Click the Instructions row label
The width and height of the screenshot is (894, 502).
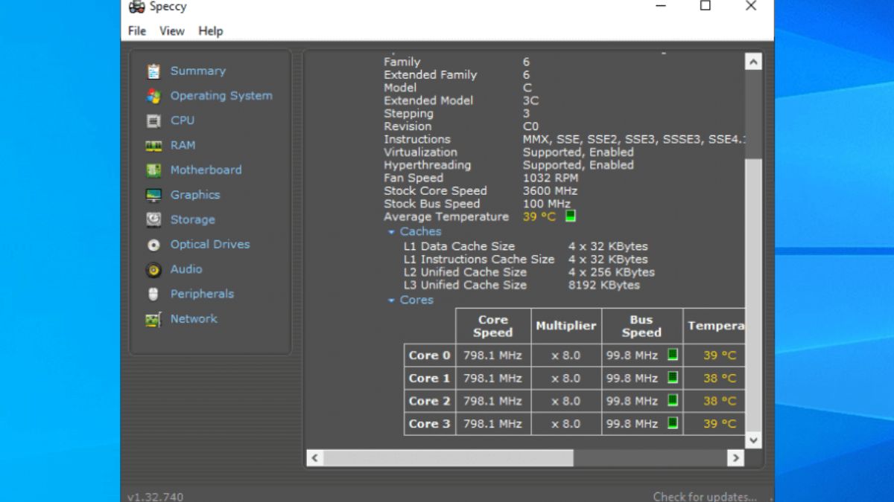click(x=417, y=139)
